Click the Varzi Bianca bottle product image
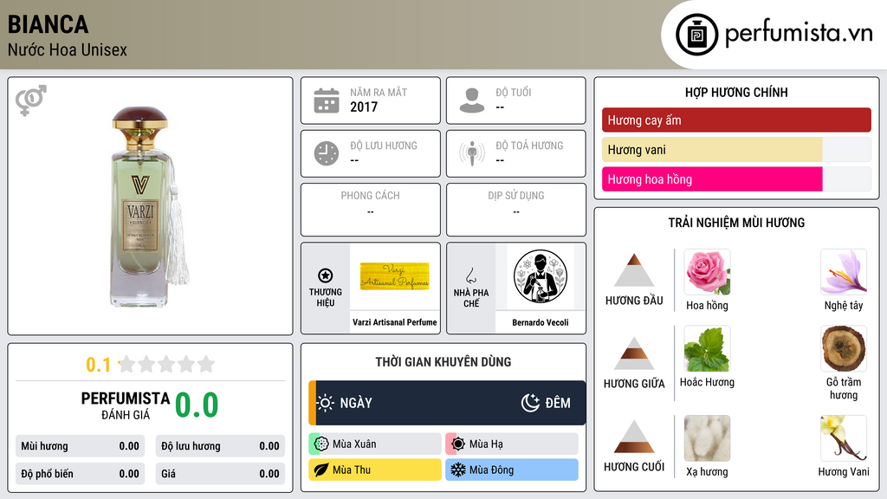The width and height of the screenshot is (887, 499). pos(150,206)
